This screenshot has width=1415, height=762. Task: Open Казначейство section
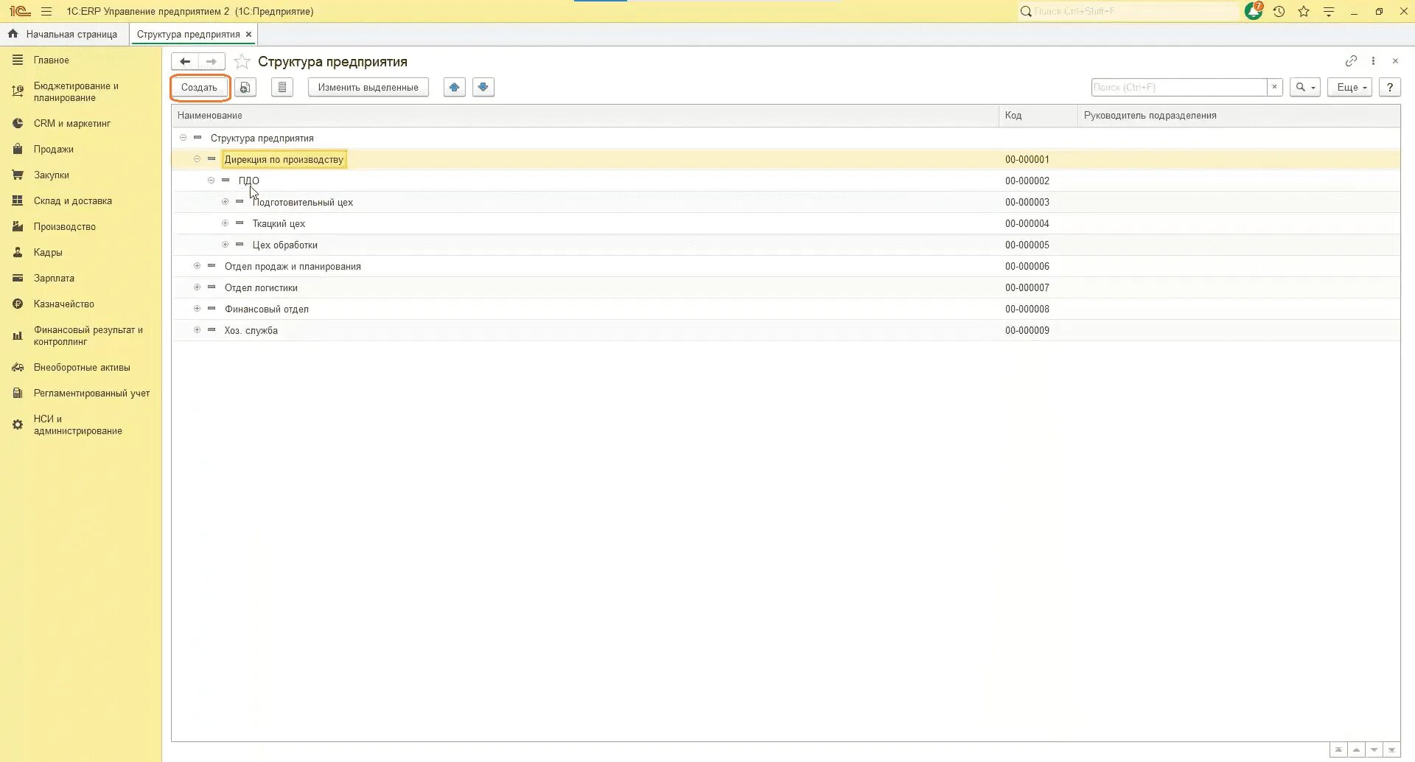(63, 304)
